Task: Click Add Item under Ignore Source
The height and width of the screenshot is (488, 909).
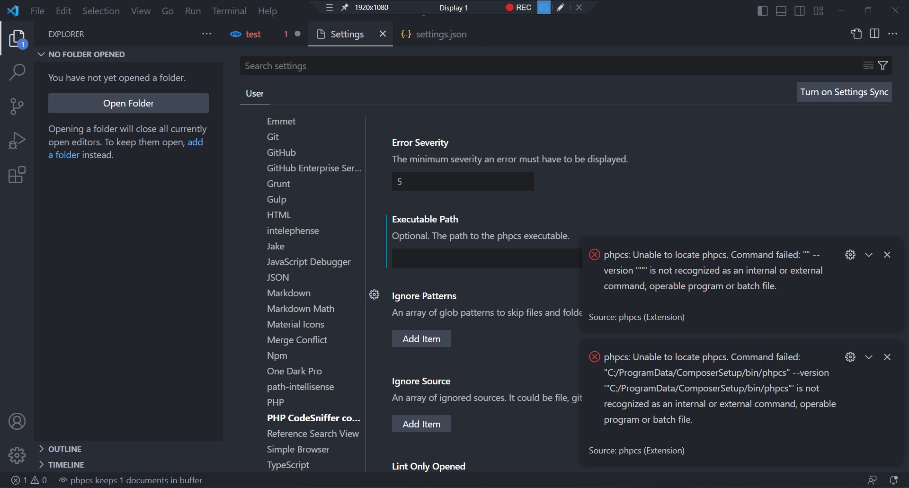Action: click(421, 424)
